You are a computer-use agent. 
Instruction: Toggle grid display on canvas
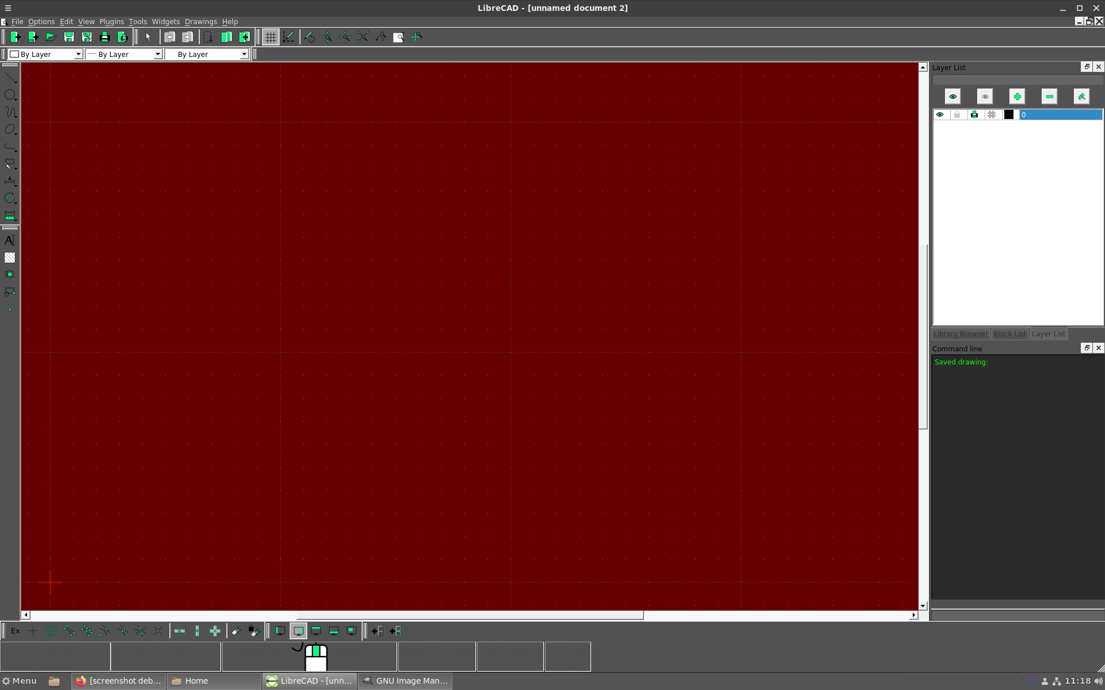click(x=270, y=37)
